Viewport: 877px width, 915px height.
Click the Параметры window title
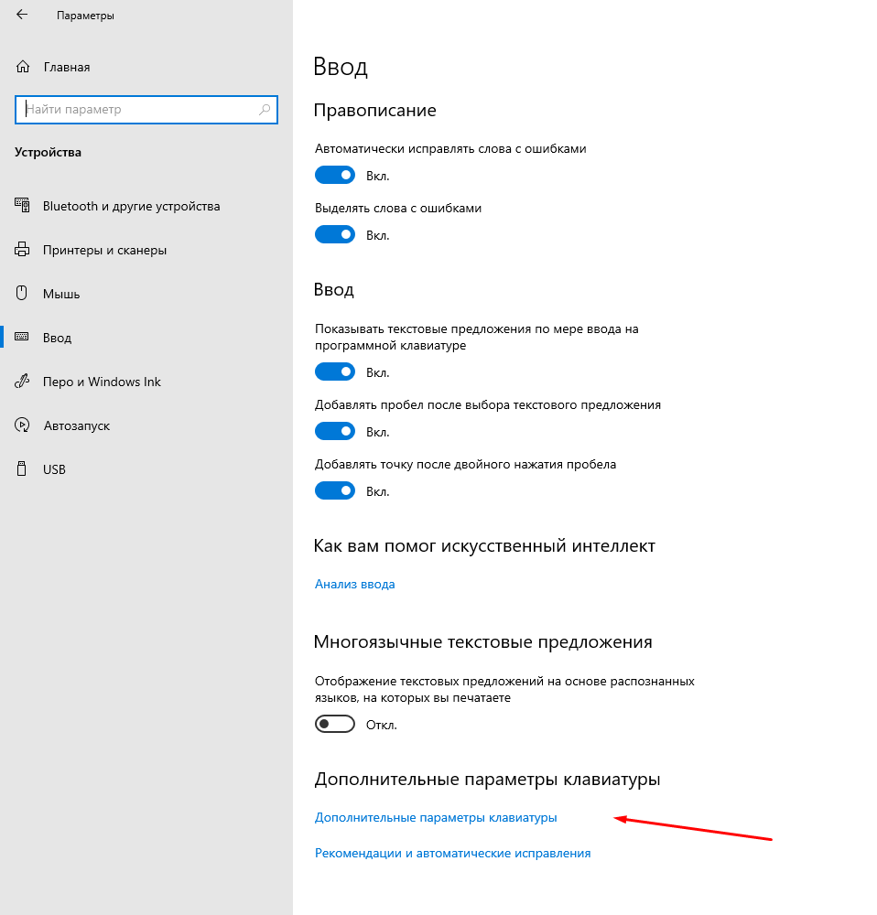click(85, 16)
